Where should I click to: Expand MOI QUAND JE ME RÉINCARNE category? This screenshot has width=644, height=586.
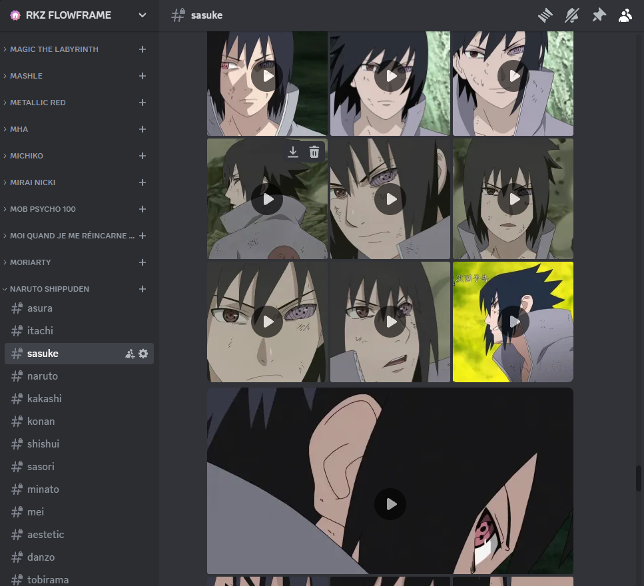71,236
